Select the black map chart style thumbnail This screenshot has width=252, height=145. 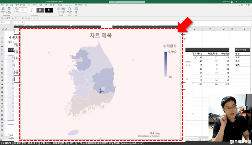click(x=49, y=10)
